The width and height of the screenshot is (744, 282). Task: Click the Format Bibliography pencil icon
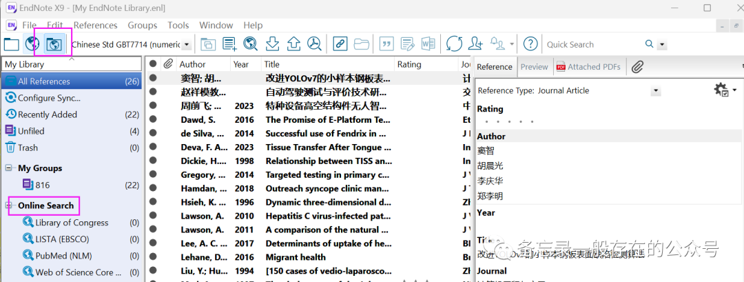tap(408, 44)
